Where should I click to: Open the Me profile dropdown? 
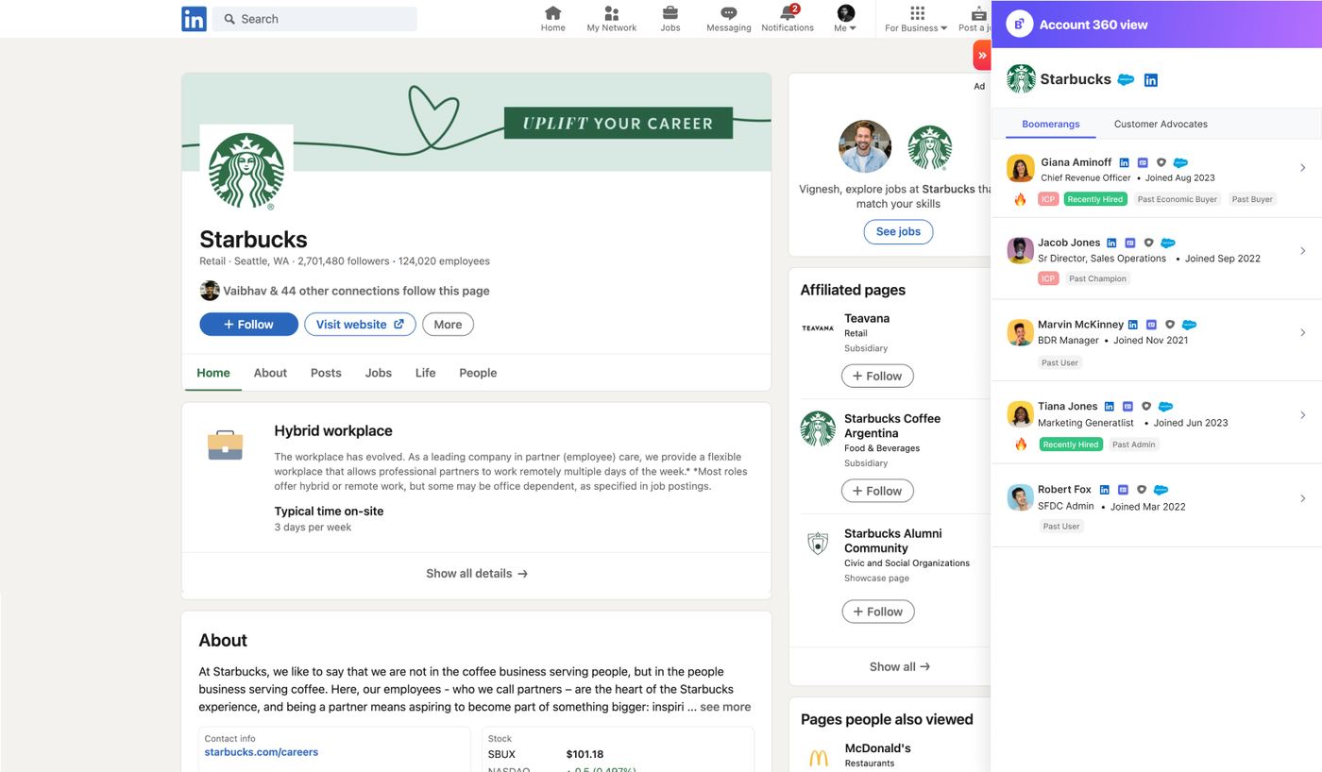[846, 19]
